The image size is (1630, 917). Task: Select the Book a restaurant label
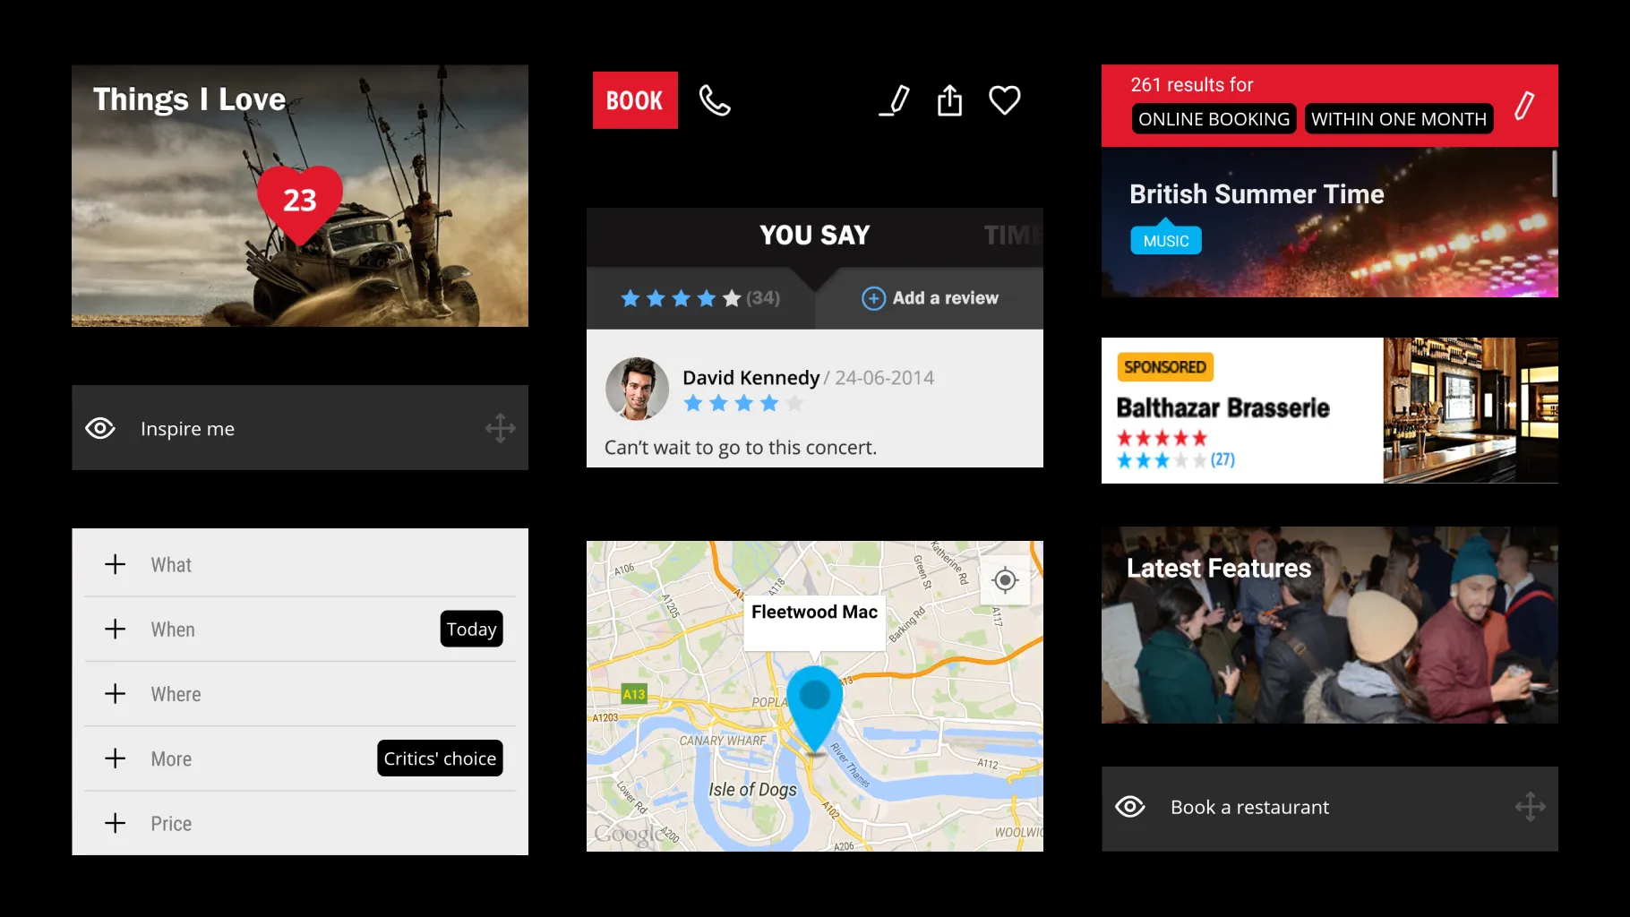pyautogui.click(x=1249, y=808)
